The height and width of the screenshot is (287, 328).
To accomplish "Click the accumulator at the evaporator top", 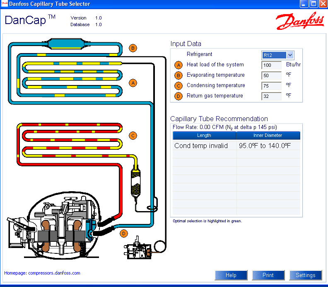I will (x=66, y=44).
